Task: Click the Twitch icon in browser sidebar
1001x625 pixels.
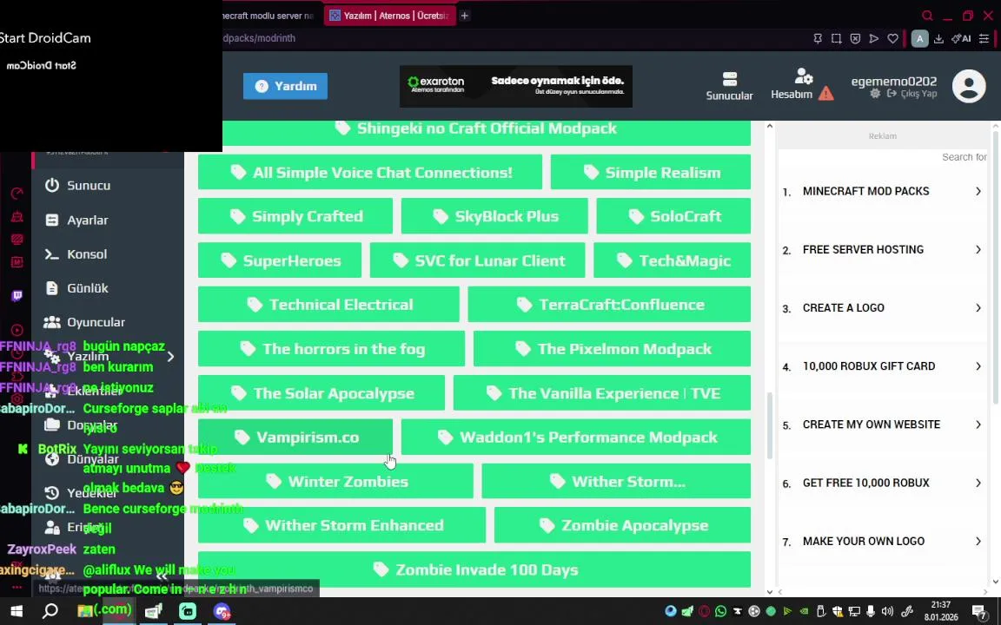Action: pos(17,295)
